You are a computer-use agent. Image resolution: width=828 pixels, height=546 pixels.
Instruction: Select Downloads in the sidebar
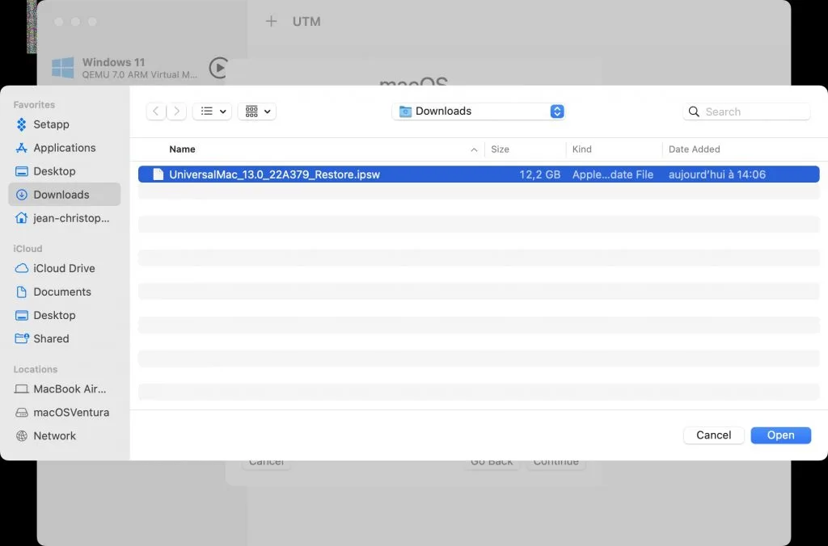point(65,195)
